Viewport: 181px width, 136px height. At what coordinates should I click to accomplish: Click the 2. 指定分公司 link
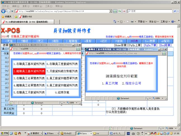(x=131, y=83)
